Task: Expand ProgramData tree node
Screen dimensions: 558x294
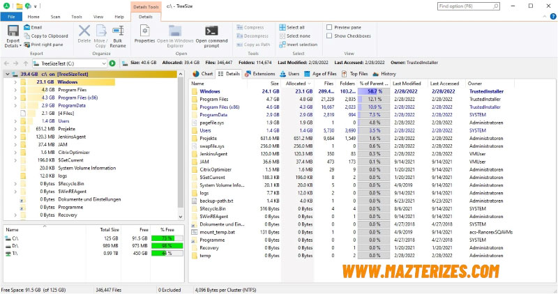Action: (x=15, y=106)
